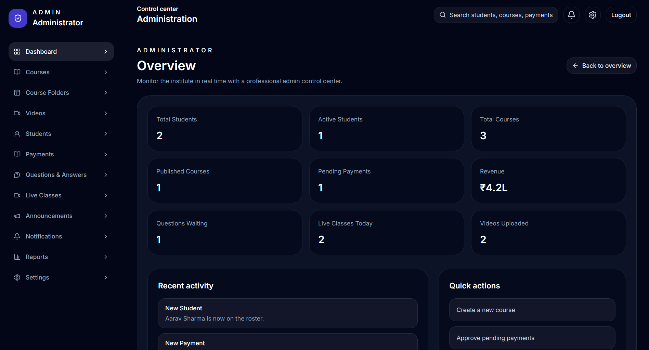Click the magnifier icon in search box
This screenshot has width=649, height=350.
(443, 15)
